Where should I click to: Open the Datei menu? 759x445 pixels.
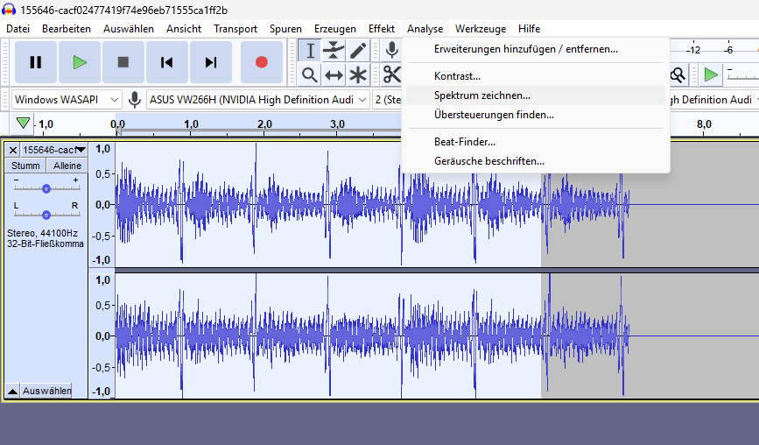(18, 29)
